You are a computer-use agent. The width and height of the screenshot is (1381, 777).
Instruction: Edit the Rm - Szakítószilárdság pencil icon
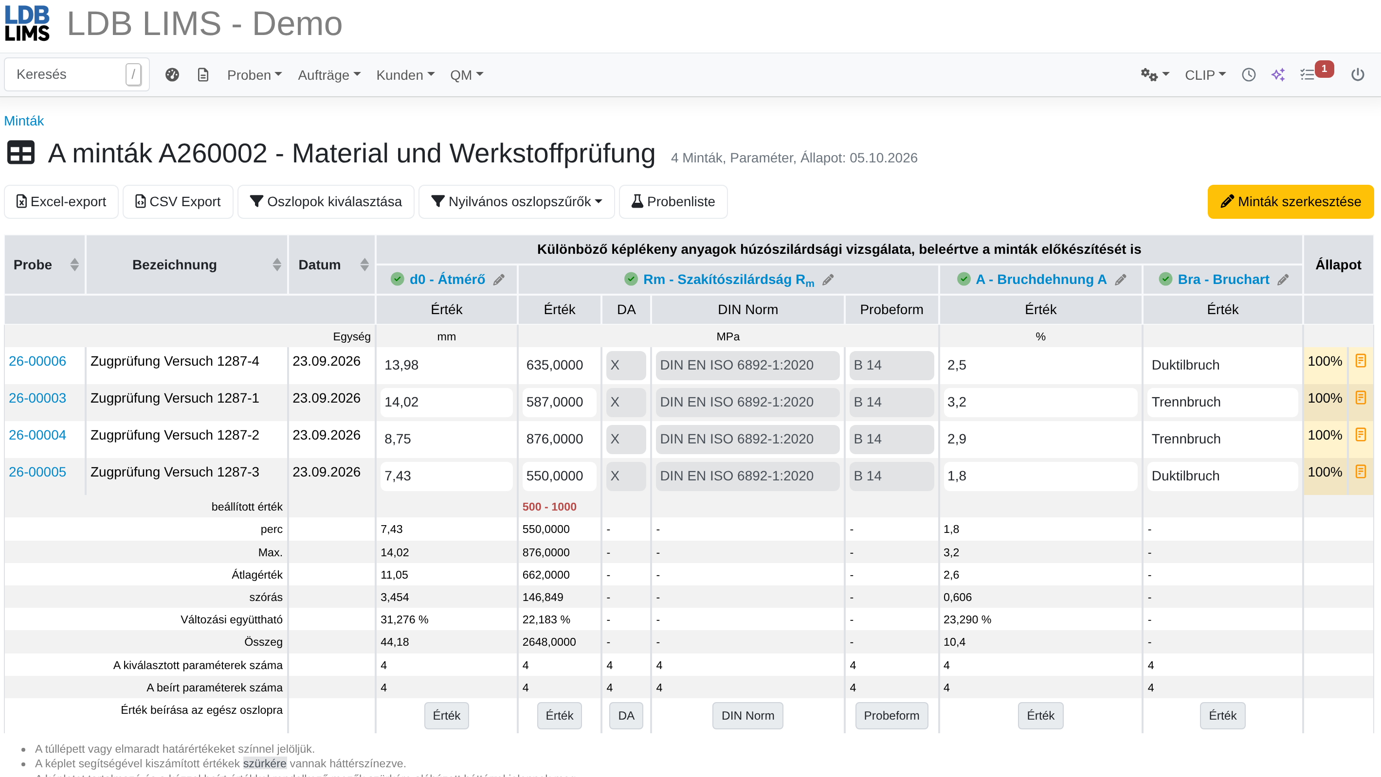coord(828,280)
